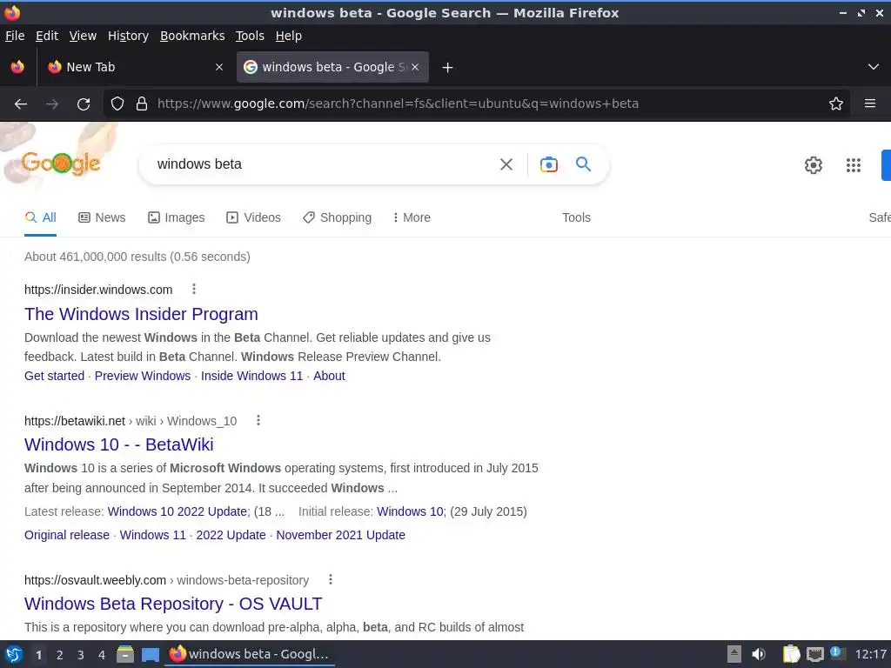The height and width of the screenshot is (668, 891).
Task: Submit search with the magnifier icon
Action: coord(584,164)
